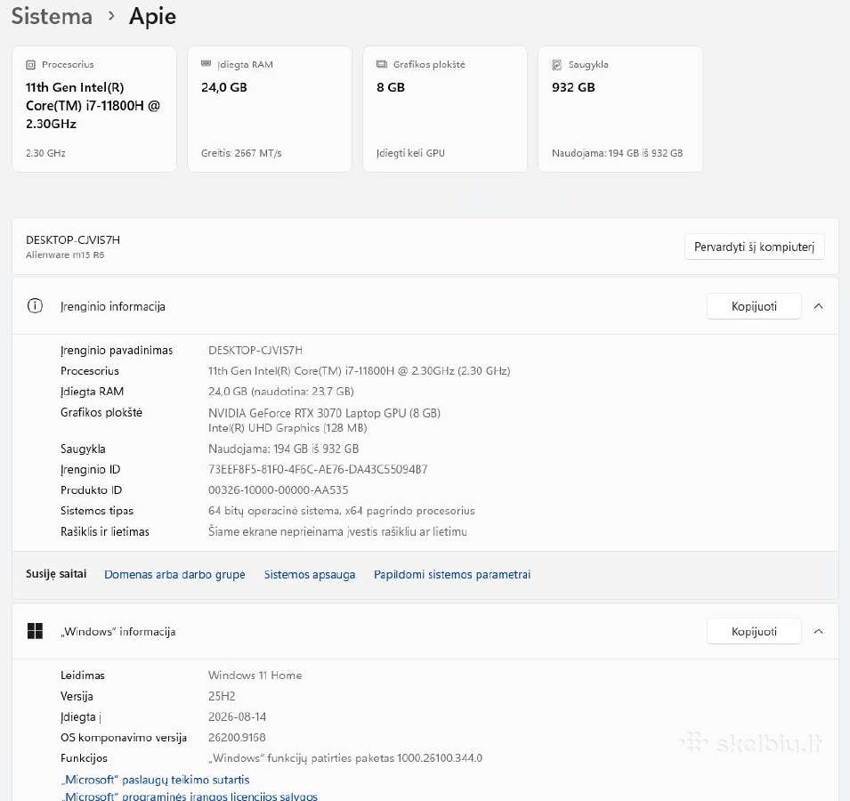
Task: Click the Įrenginio informacija section header
Action: click(x=425, y=306)
